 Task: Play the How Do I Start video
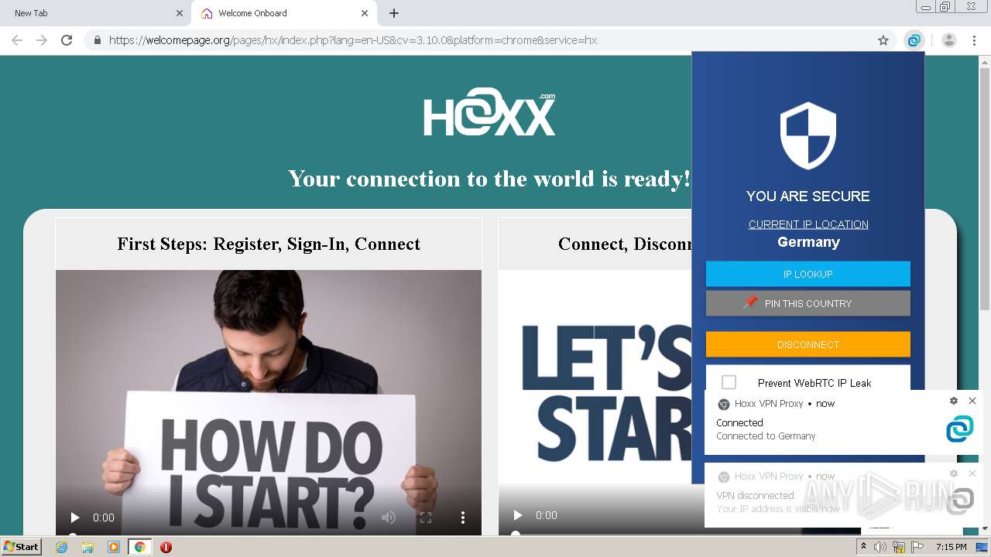click(x=75, y=518)
